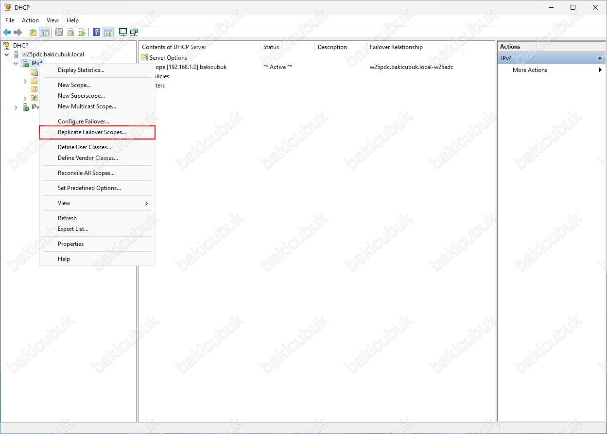Collapse the w25pdc.bakicubuk.local server node

[7, 54]
